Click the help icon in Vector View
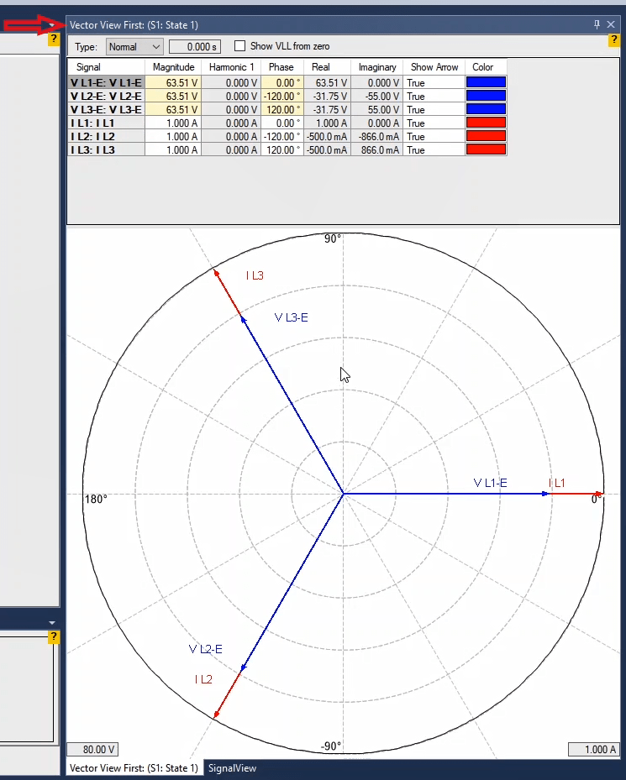This screenshot has width=626, height=780. click(613, 40)
